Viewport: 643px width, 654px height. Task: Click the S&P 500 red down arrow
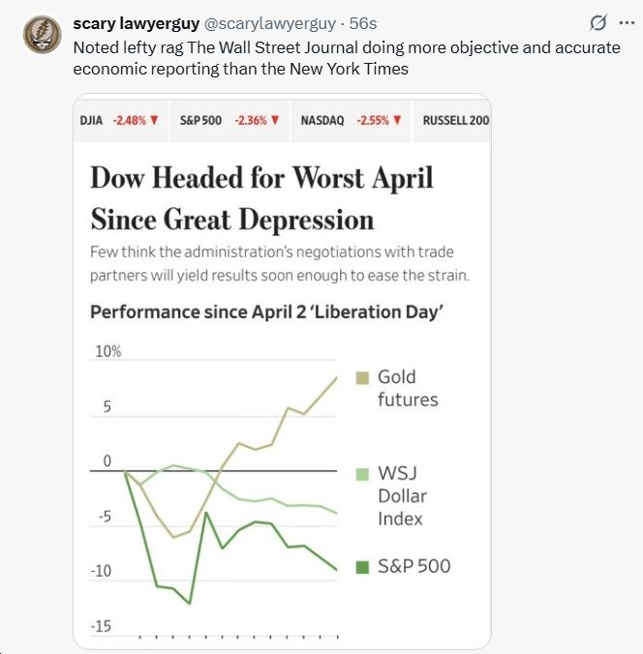coord(275,120)
